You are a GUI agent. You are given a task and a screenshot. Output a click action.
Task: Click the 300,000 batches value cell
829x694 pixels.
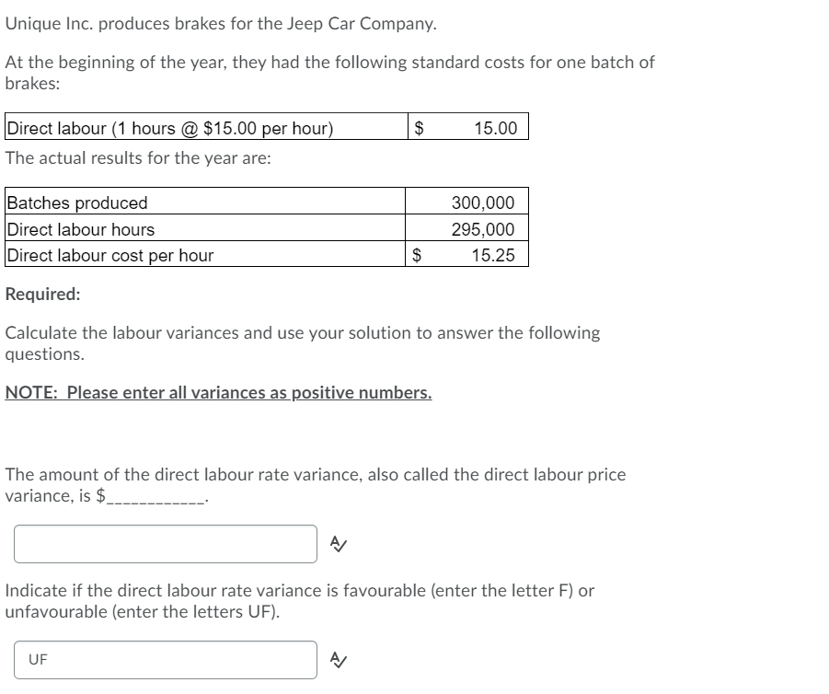tap(483, 202)
